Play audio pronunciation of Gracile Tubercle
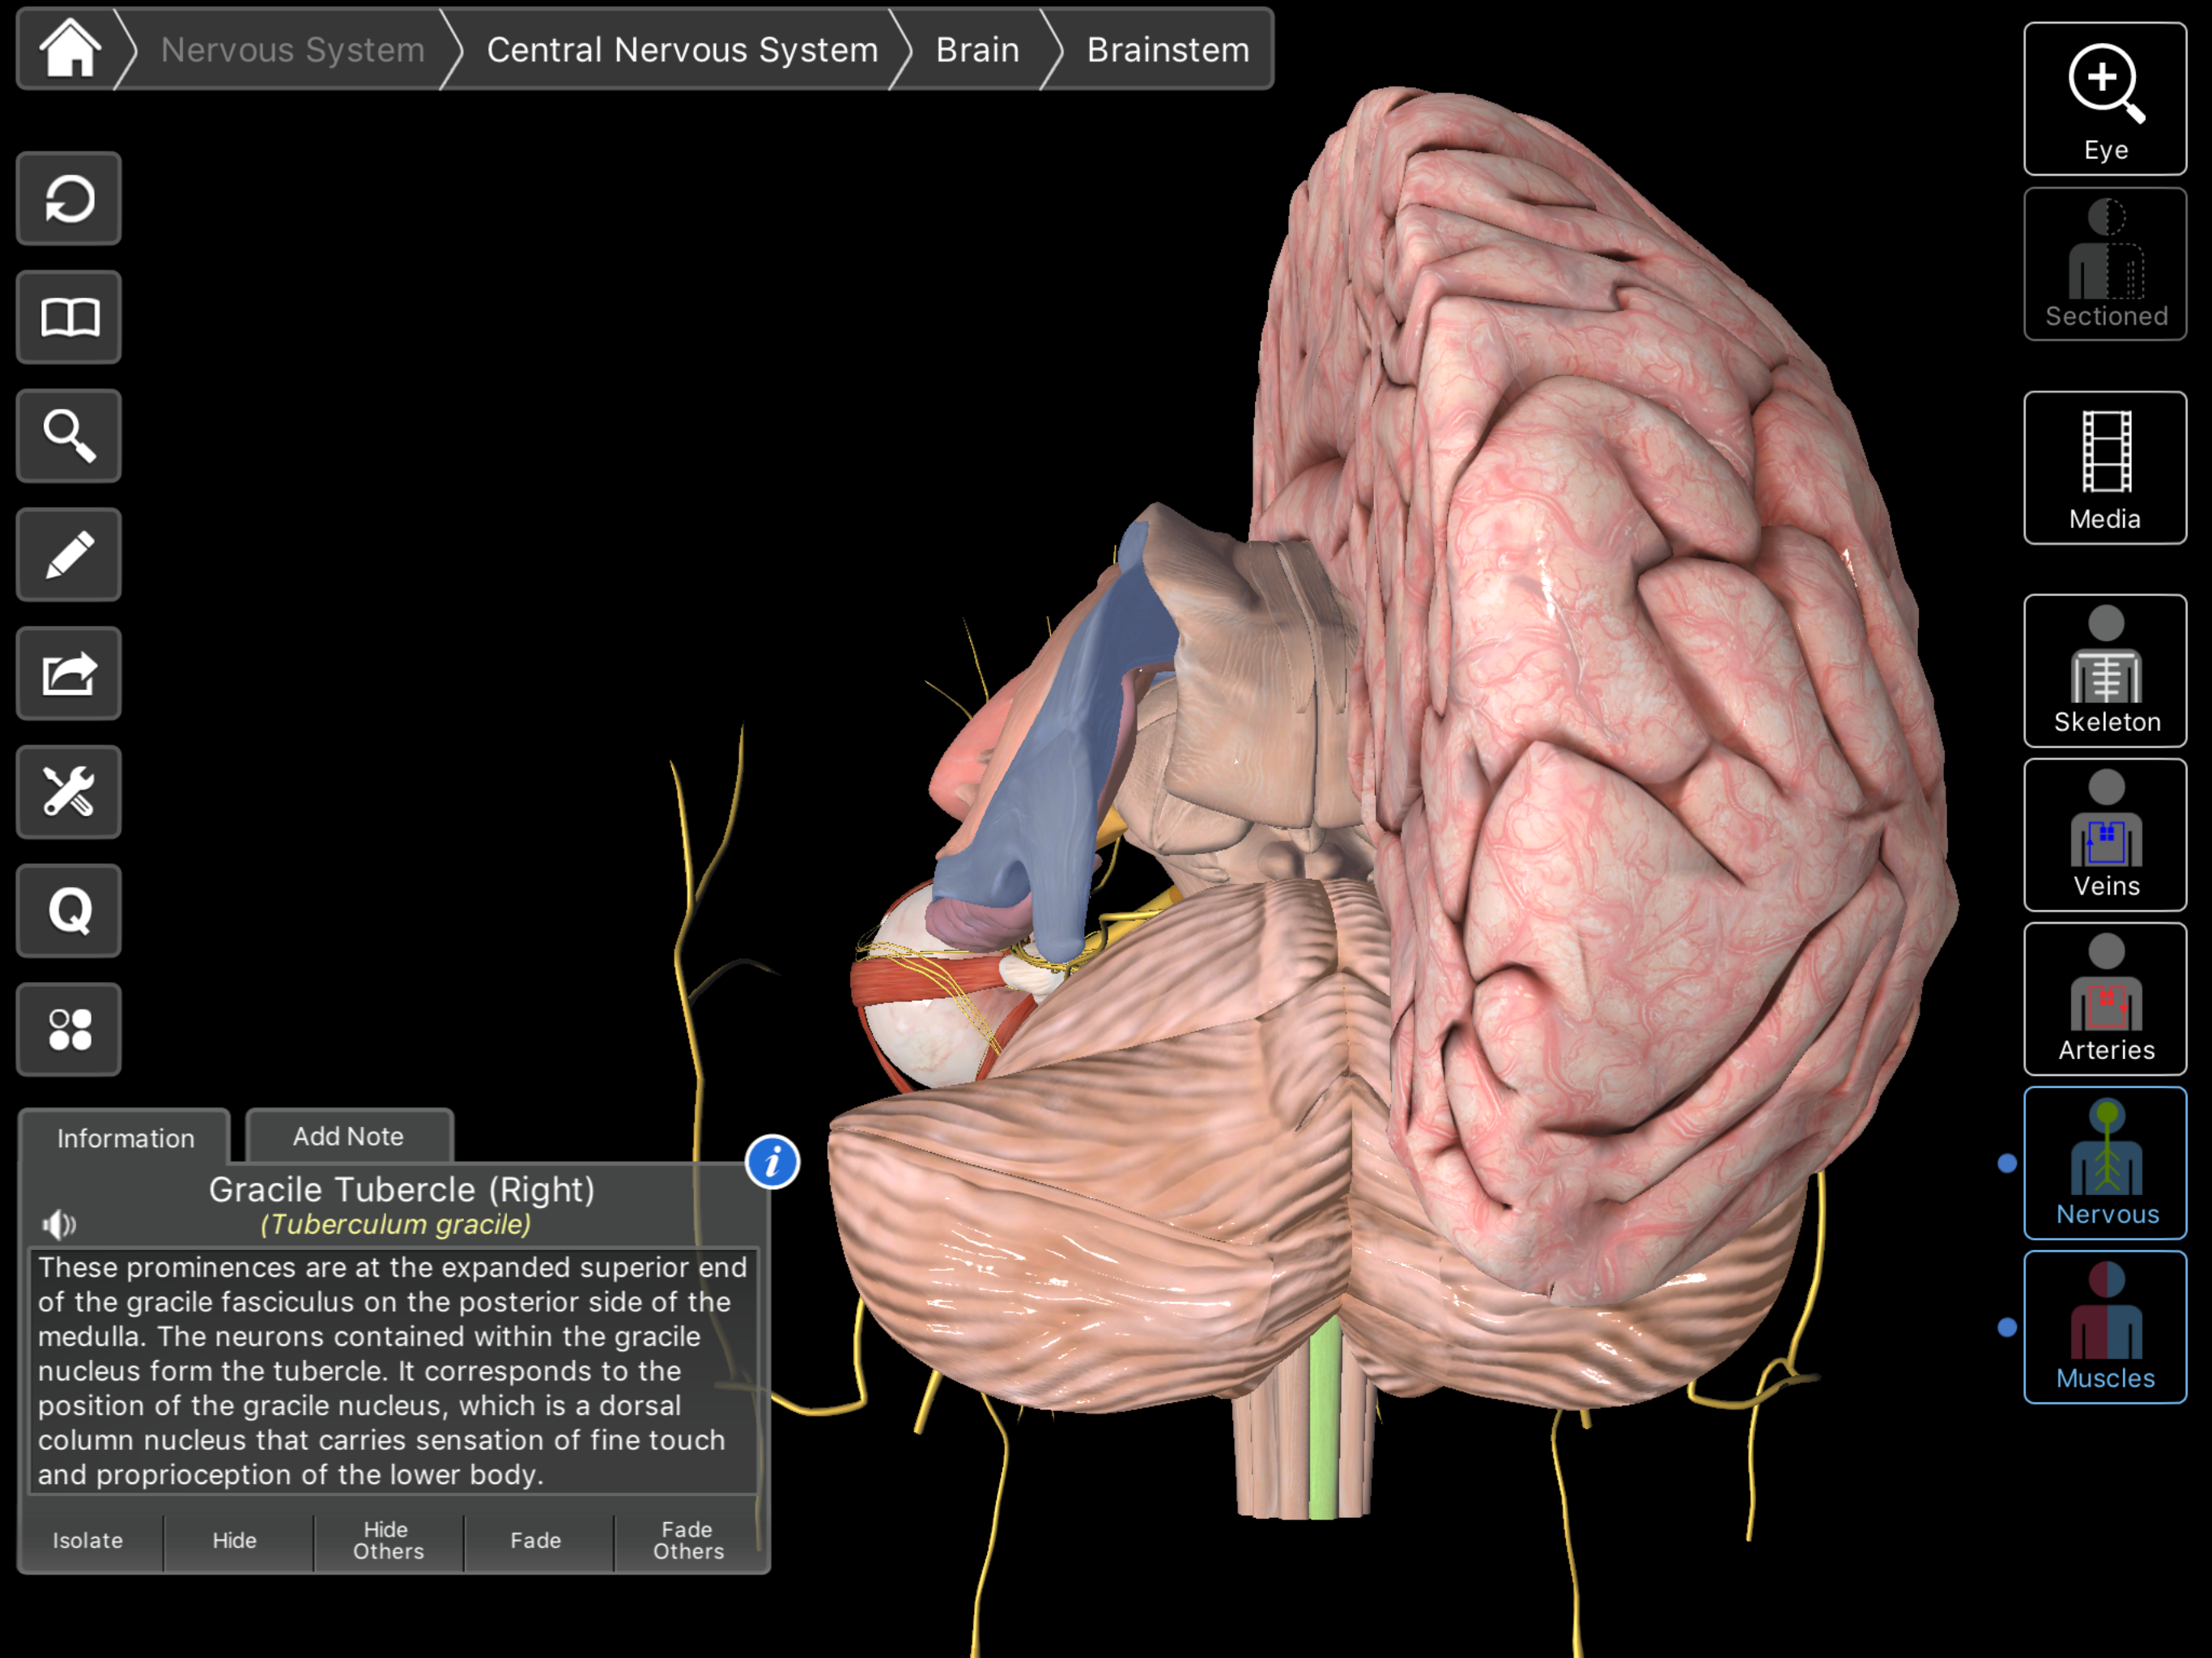Screen dimensions: 2212x1658 (59, 1224)
